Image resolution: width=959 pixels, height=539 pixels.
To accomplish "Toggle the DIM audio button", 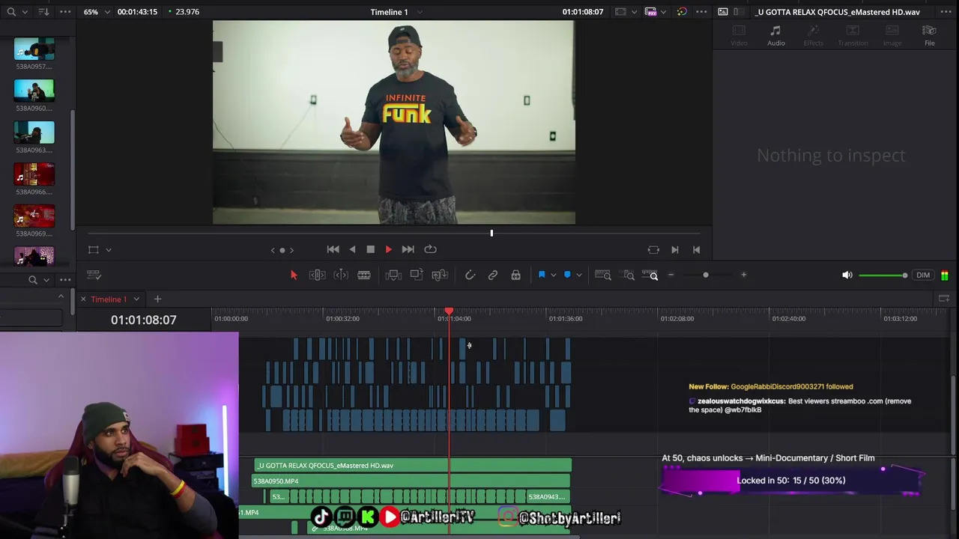I will pos(923,275).
